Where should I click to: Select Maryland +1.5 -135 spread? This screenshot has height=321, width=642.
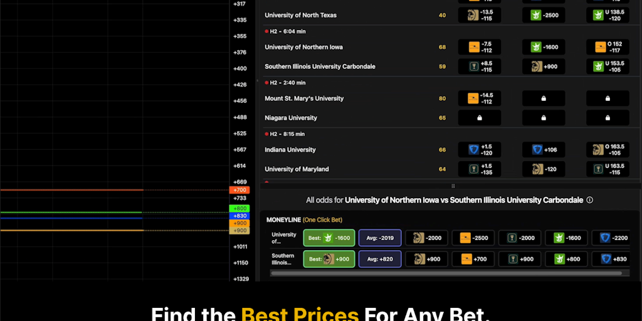tap(480, 169)
